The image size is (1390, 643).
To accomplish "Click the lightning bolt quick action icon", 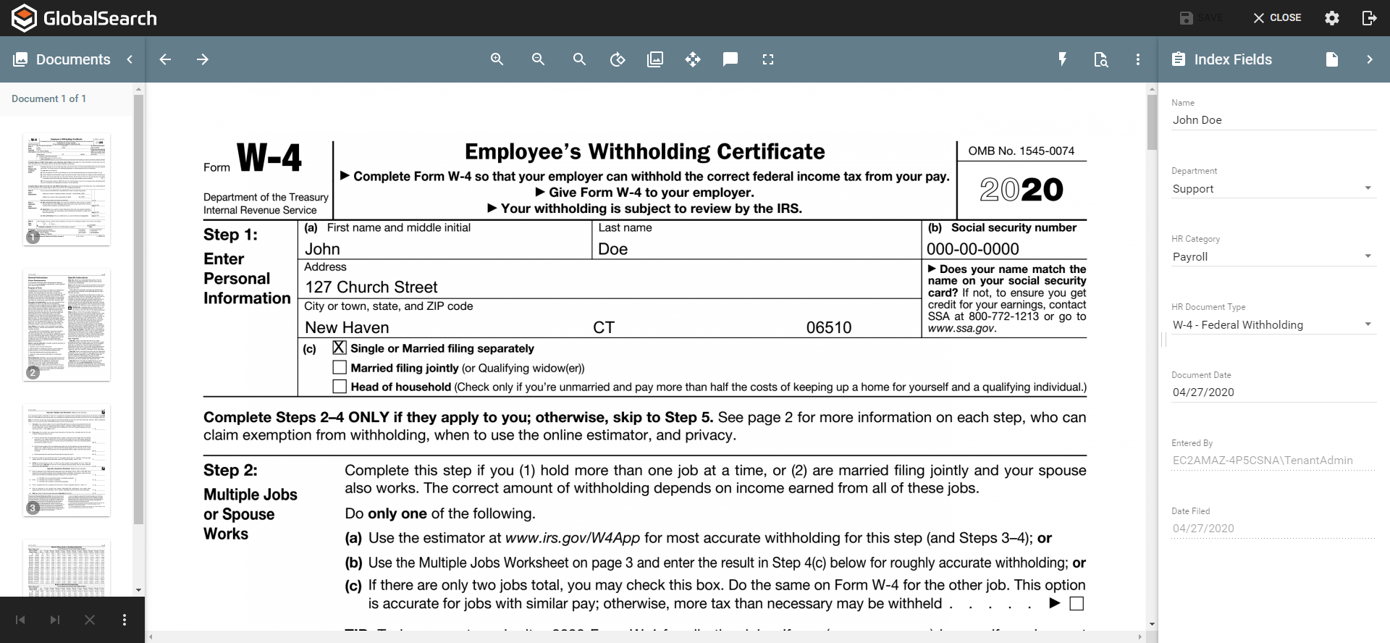I will pyautogui.click(x=1062, y=59).
